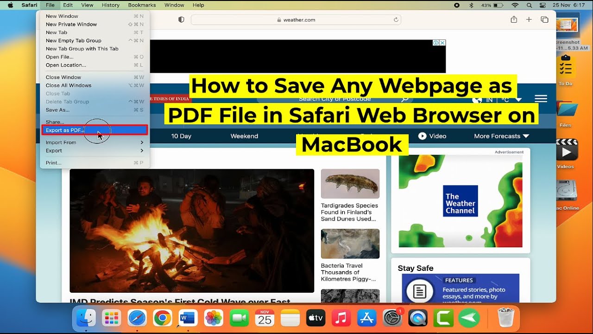Open the hamburger menu on weather.com

coord(541,99)
